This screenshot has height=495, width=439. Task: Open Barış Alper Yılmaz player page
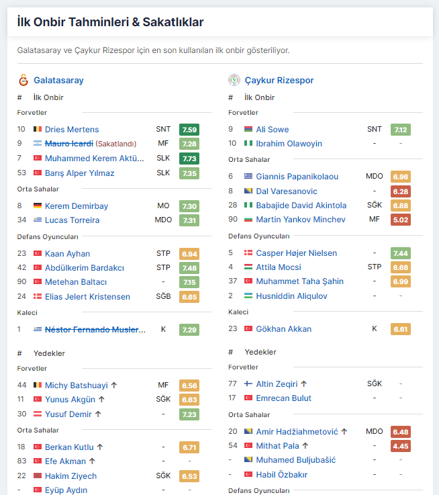pyautogui.click(x=79, y=173)
